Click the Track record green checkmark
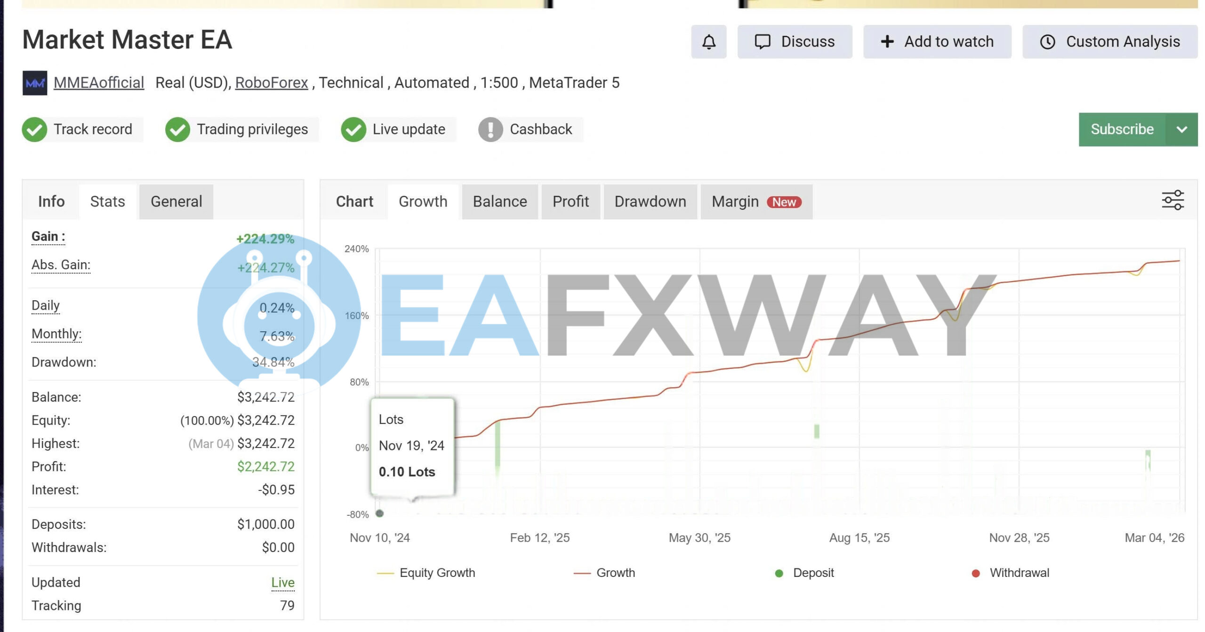This screenshot has width=1205, height=632. pos(34,129)
